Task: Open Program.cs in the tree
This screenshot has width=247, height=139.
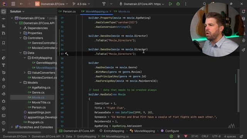Action: pos(34,122)
